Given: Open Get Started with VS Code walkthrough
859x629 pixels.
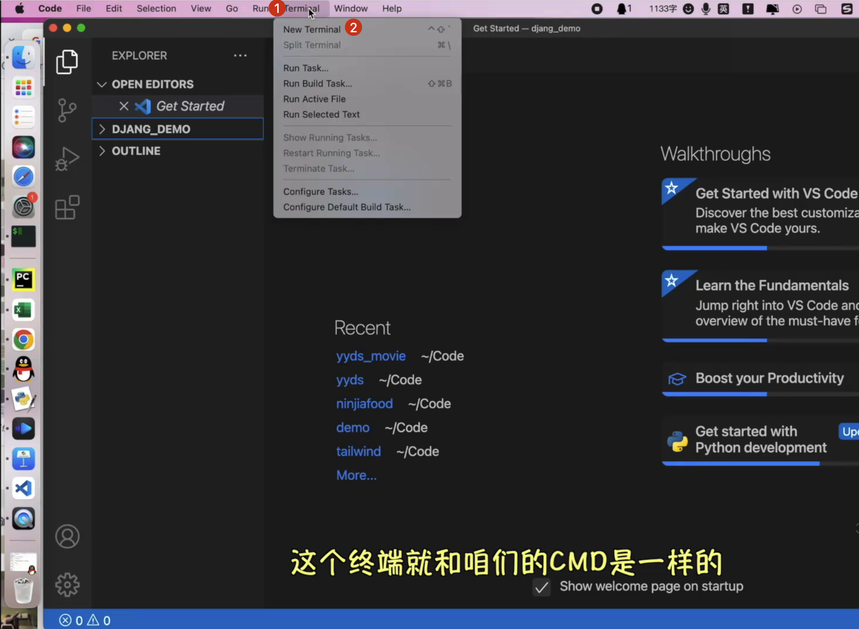Looking at the screenshot, I should pyautogui.click(x=760, y=213).
